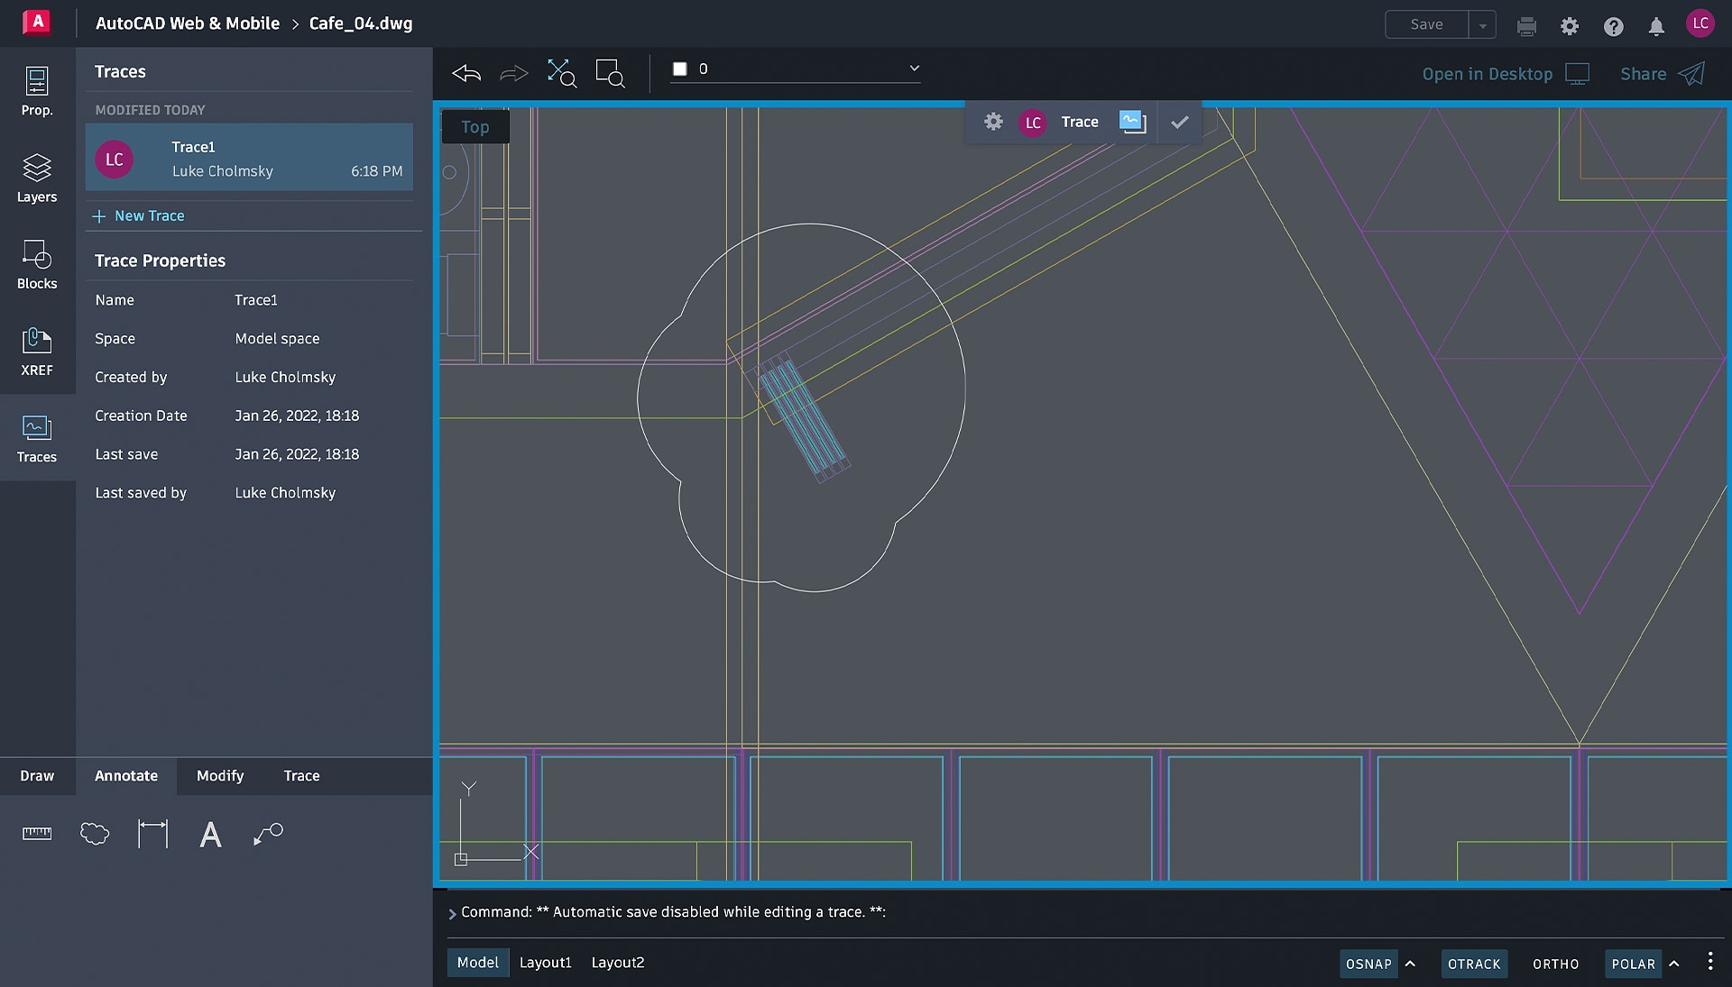Select the XREF panel icon
The image size is (1732, 987).
[36, 350]
